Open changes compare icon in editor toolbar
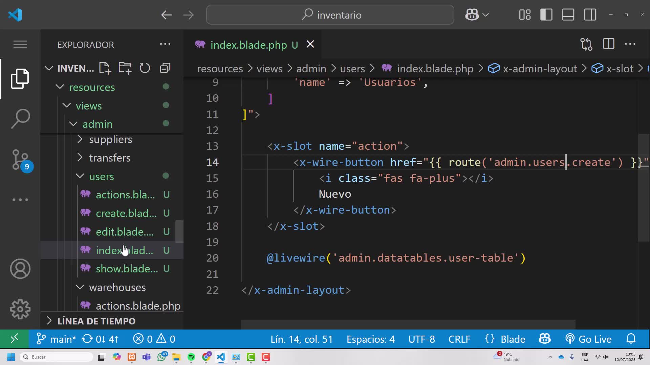This screenshot has height=365, width=650. pyautogui.click(x=586, y=44)
